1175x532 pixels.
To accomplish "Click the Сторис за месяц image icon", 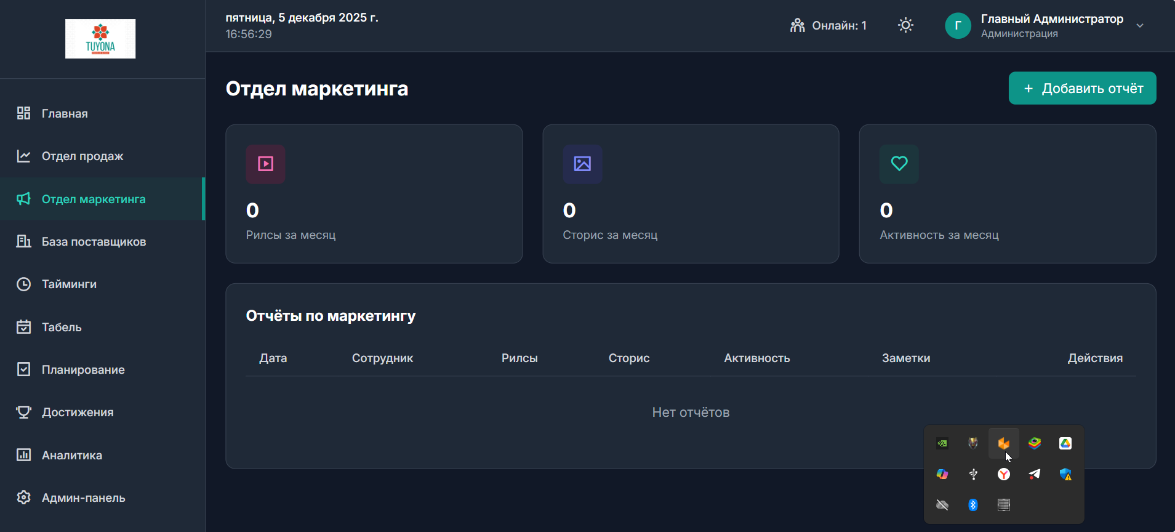I will tap(582, 164).
